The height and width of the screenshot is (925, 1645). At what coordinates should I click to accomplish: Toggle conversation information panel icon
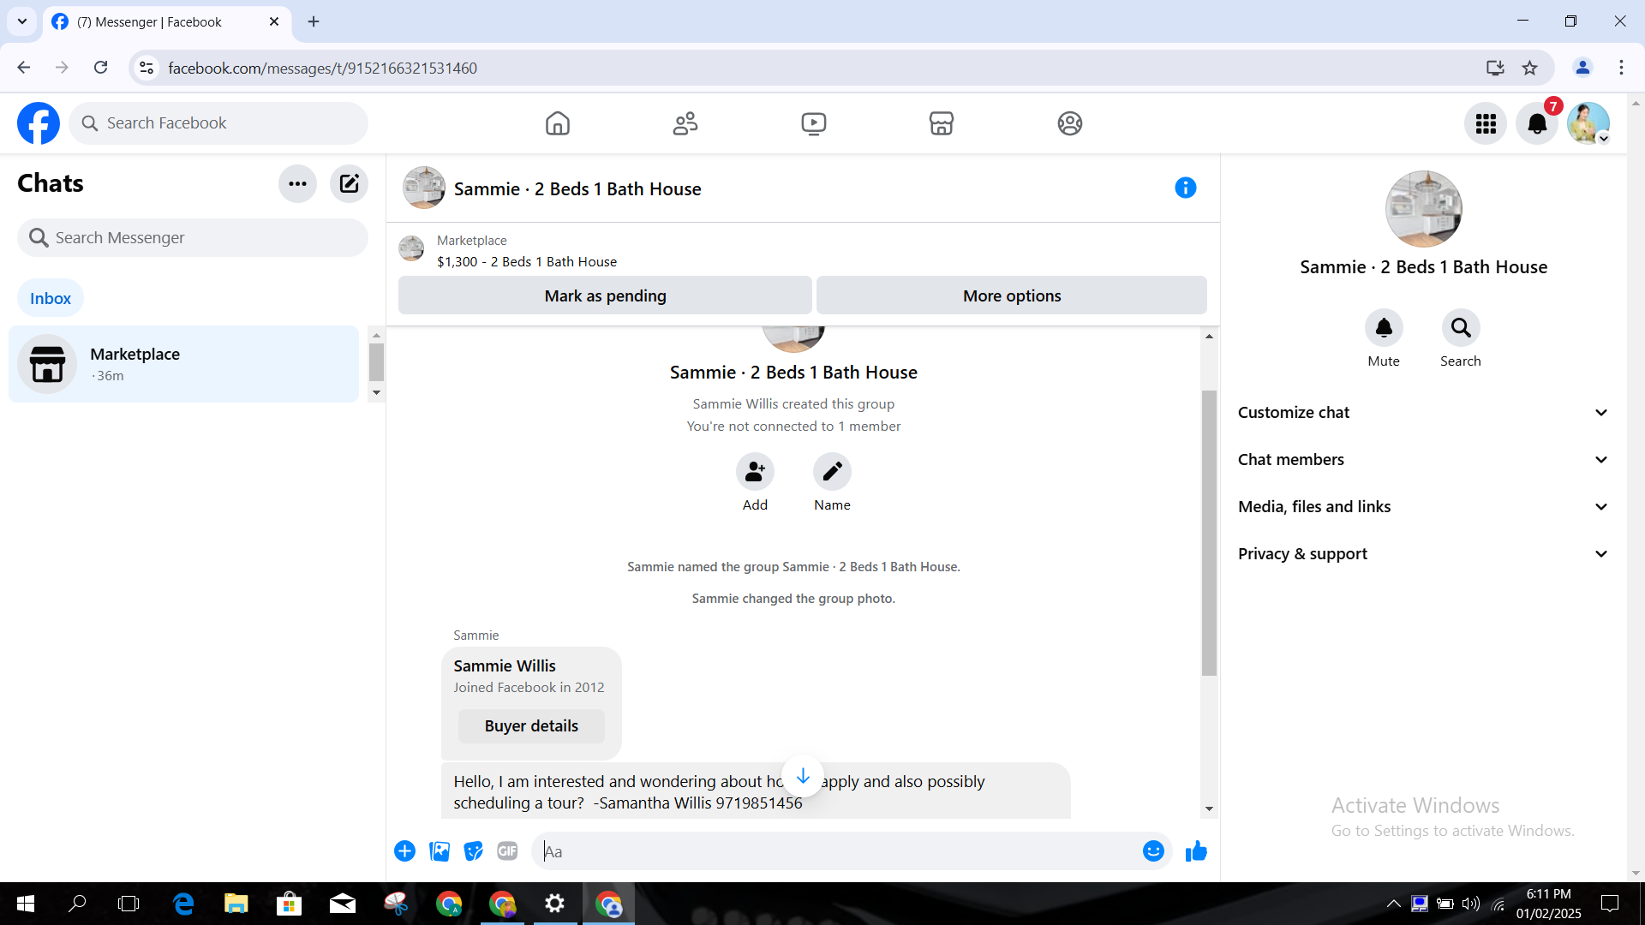1185,188
